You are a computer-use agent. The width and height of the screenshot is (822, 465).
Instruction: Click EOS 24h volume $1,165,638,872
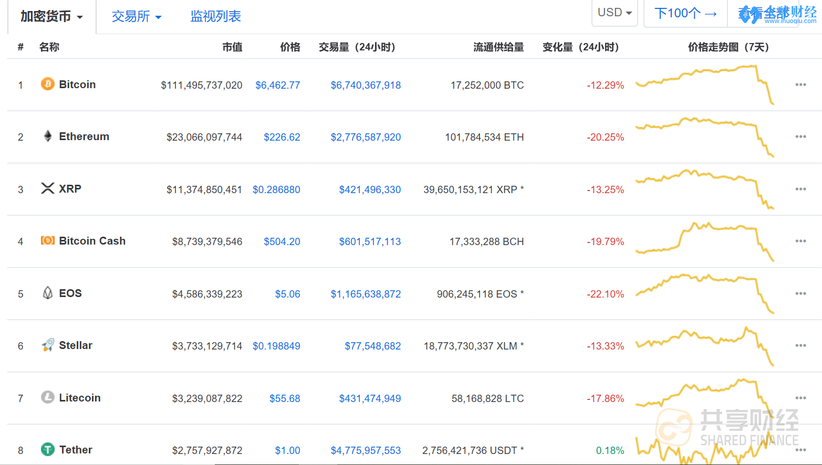click(366, 294)
